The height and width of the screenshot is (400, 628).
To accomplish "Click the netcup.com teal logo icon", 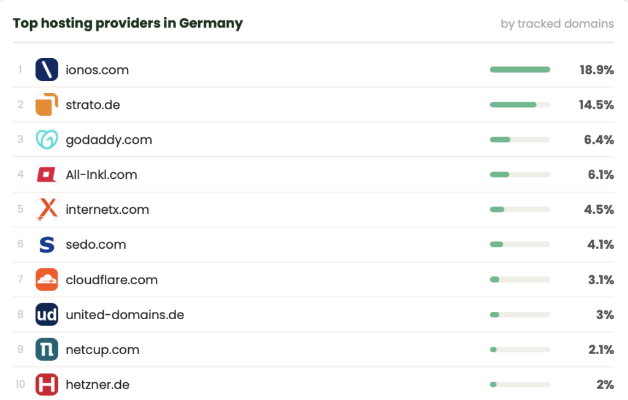I will click(47, 349).
